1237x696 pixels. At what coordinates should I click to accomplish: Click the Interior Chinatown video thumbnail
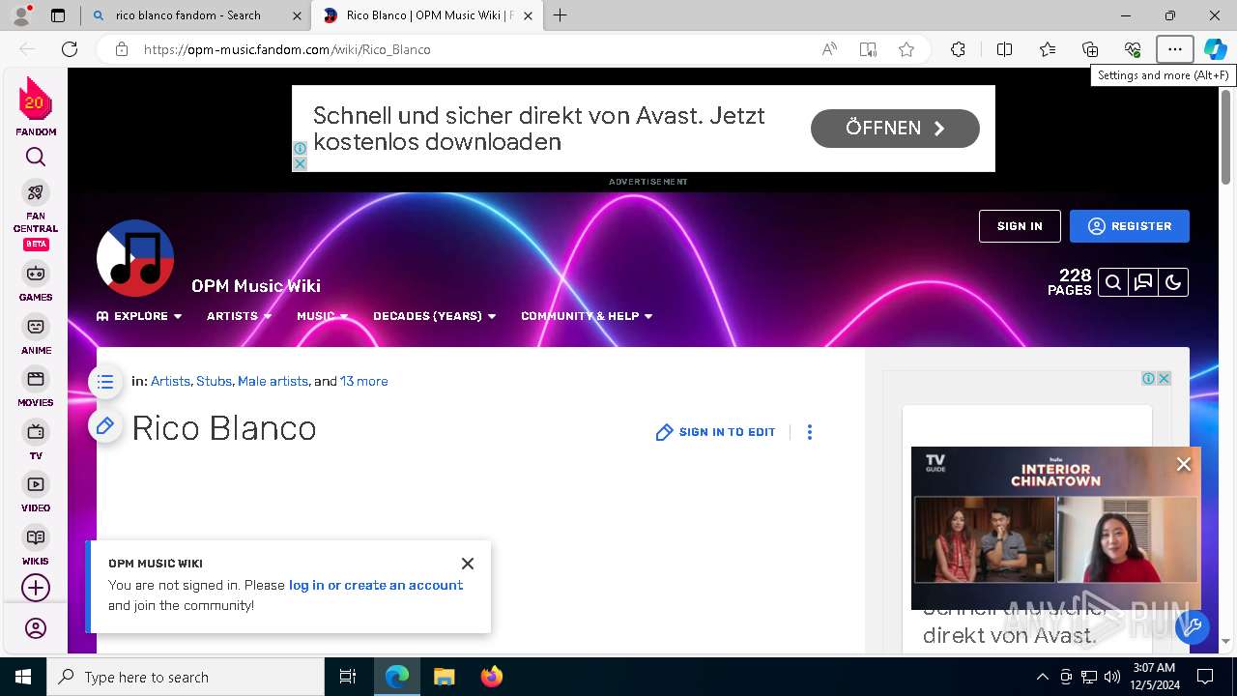1056,528
